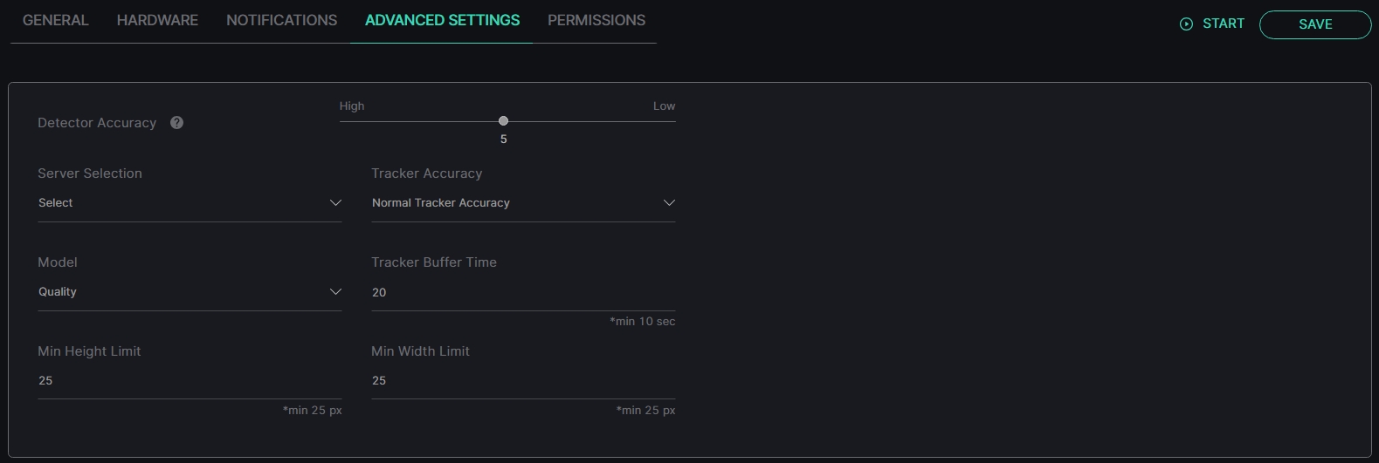Open the Notifications tab
This screenshot has height=463, width=1379.
(281, 20)
